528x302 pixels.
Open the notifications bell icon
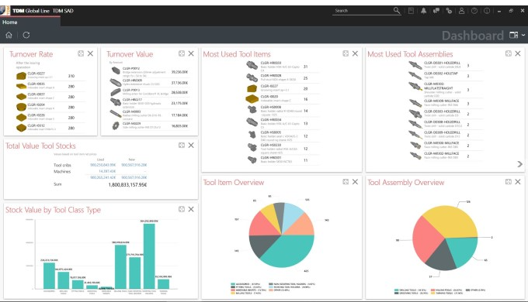[x=423, y=11]
